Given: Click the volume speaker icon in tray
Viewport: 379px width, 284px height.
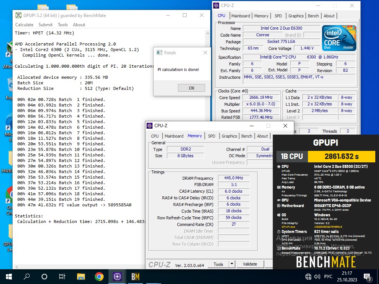Looking at the screenshot, I should [x=317, y=277].
